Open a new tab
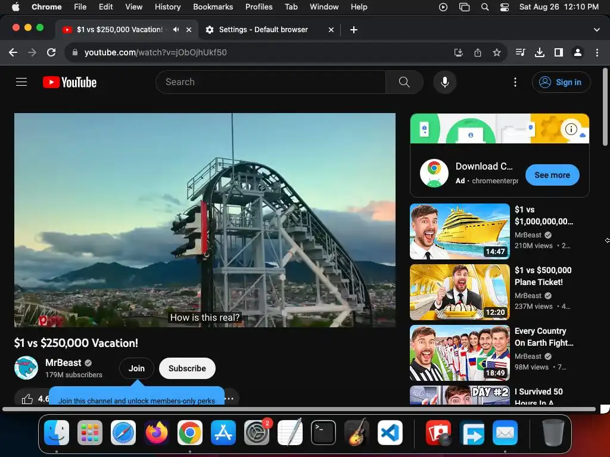 (x=354, y=30)
